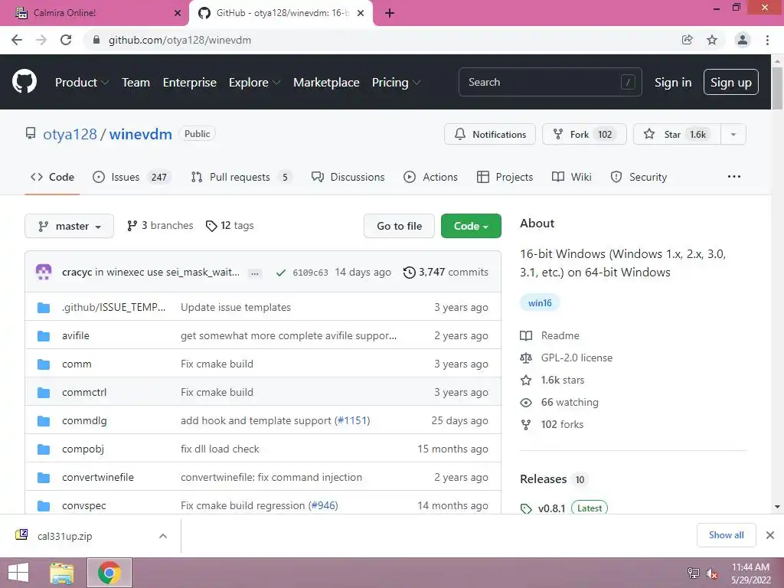Open the Windows Start button
This screenshot has width=784, height=588.
click(18, 573)
